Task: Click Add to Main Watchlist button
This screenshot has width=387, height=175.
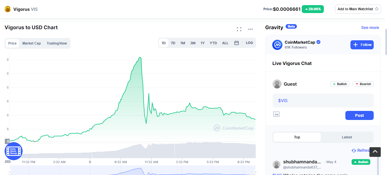Action: point(358,9)
